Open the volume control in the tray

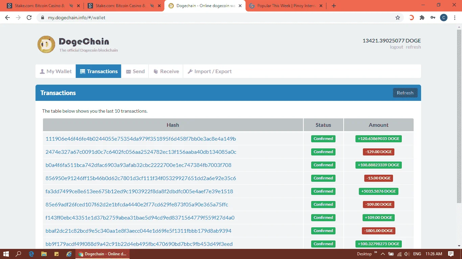(407, 254)
